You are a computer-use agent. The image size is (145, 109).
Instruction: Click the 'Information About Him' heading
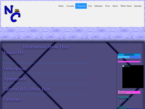(x=45, y=47)
